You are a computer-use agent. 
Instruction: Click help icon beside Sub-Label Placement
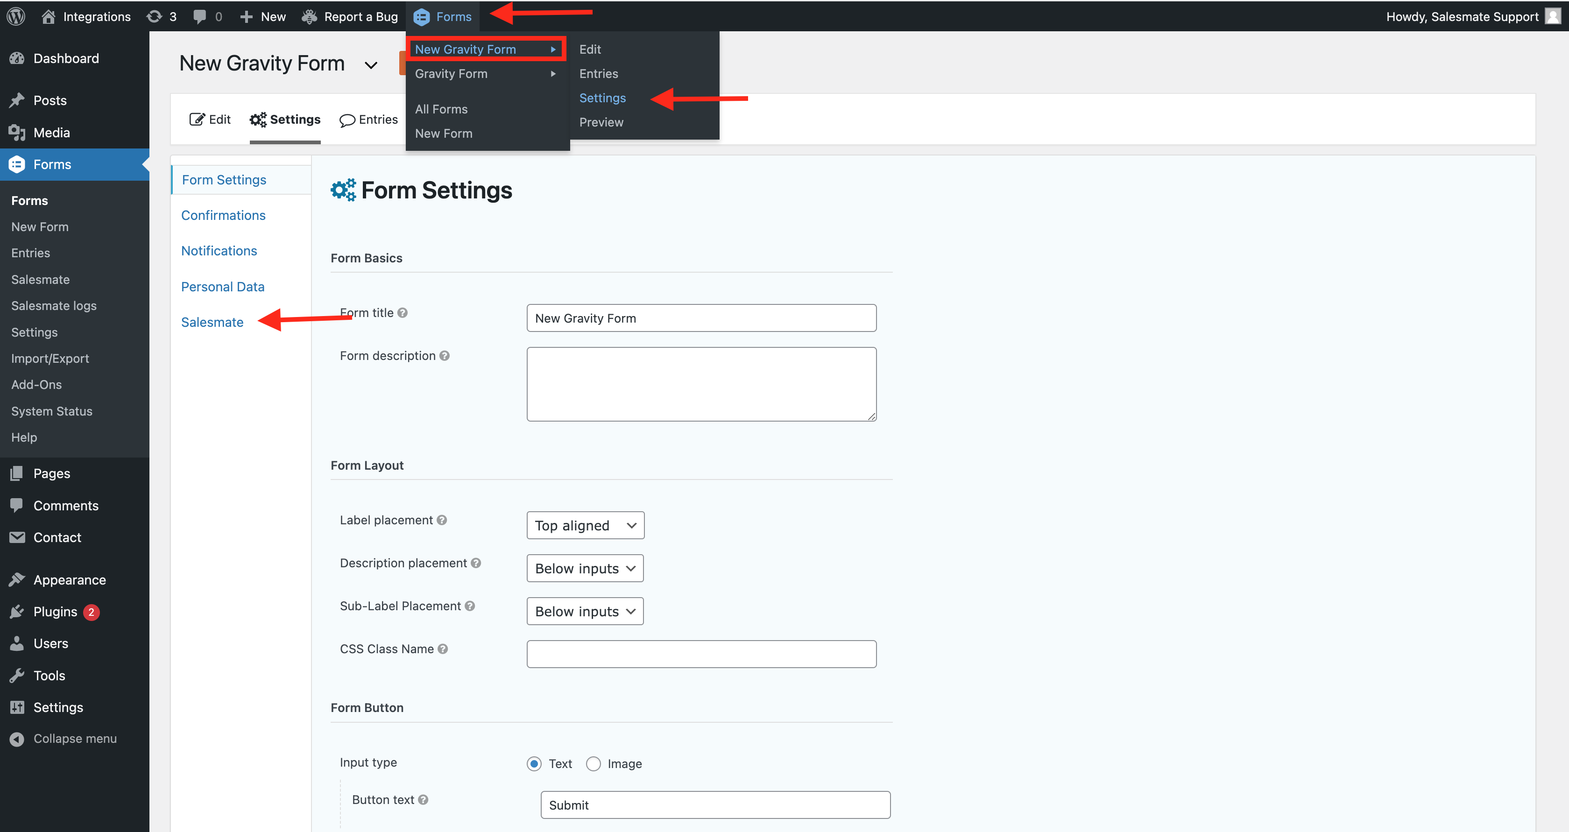pos(470,606)
